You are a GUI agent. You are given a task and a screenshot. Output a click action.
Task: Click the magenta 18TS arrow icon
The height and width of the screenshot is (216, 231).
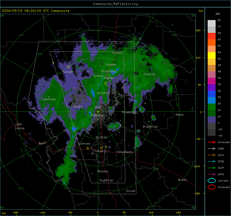click(211, 174)
